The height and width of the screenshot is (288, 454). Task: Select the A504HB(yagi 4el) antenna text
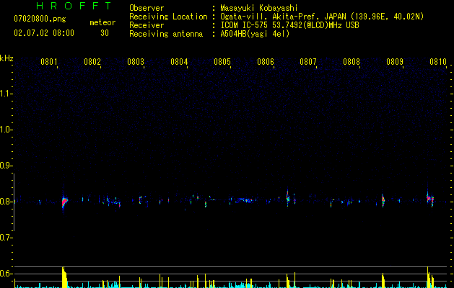(x=255, y=34)
